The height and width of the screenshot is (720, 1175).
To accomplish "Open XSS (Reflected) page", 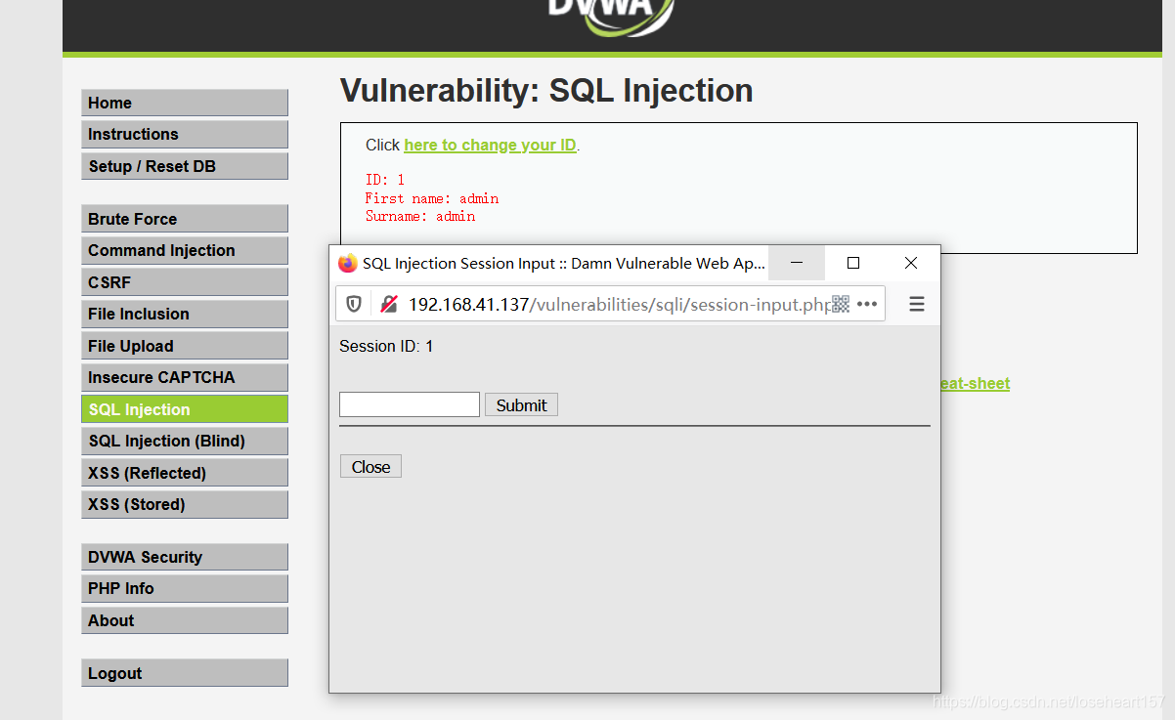I will pos(185,473).
